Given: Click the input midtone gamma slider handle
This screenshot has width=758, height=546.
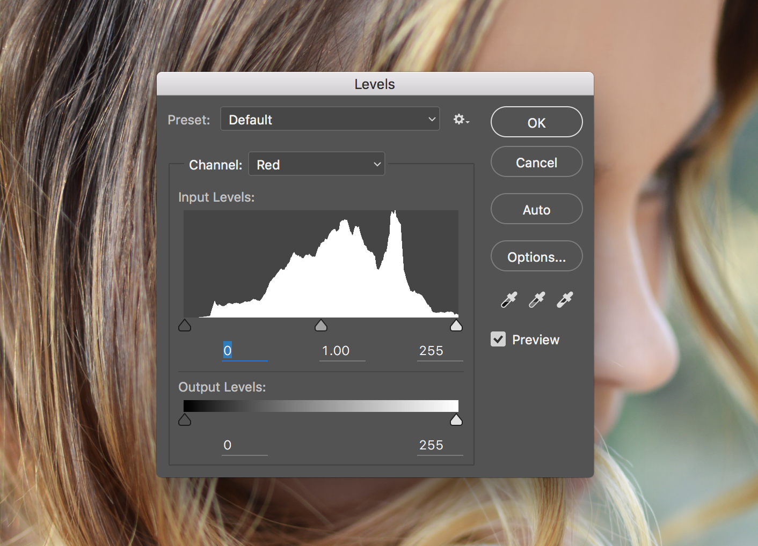Looking at the screenshot, I should coord(321,326).
